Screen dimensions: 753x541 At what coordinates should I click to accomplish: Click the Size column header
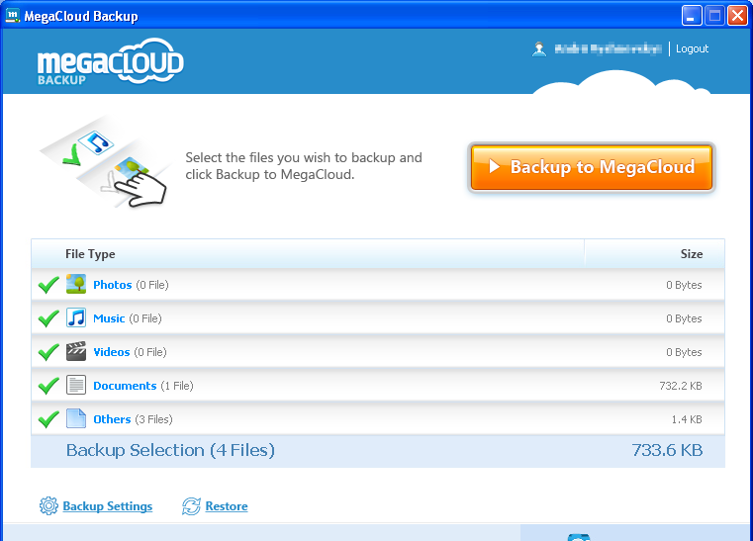pyautogui.click(x=692, y=254)
